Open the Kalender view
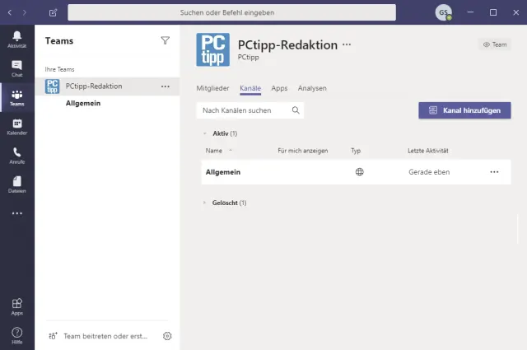The height and width of the screenshot is (350, 527). click(x=16, y=127)
